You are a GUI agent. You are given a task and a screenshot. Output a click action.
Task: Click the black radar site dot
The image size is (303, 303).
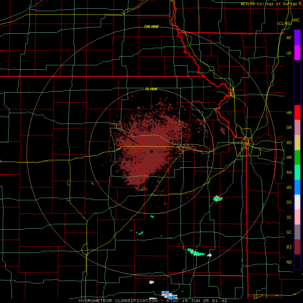[x=151, y=151]
